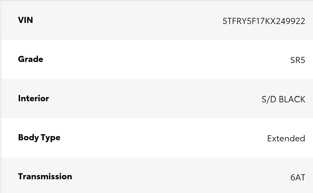
Task: Click the word Body in Body Type
Action: tap(29, 138)
